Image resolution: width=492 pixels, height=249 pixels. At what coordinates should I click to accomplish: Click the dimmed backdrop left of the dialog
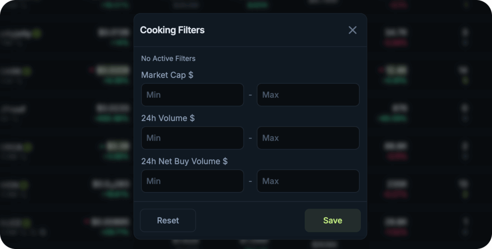pos(66,125)
